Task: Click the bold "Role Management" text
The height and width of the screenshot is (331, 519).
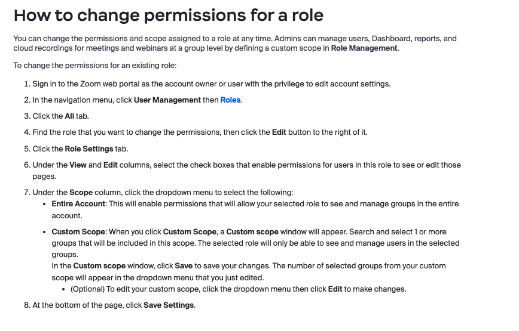Action: click(364, 48)
